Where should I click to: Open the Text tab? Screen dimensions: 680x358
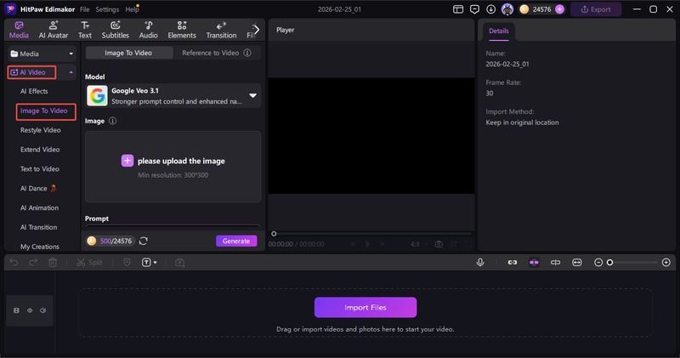pyautogui.click(x=85, y=30)
